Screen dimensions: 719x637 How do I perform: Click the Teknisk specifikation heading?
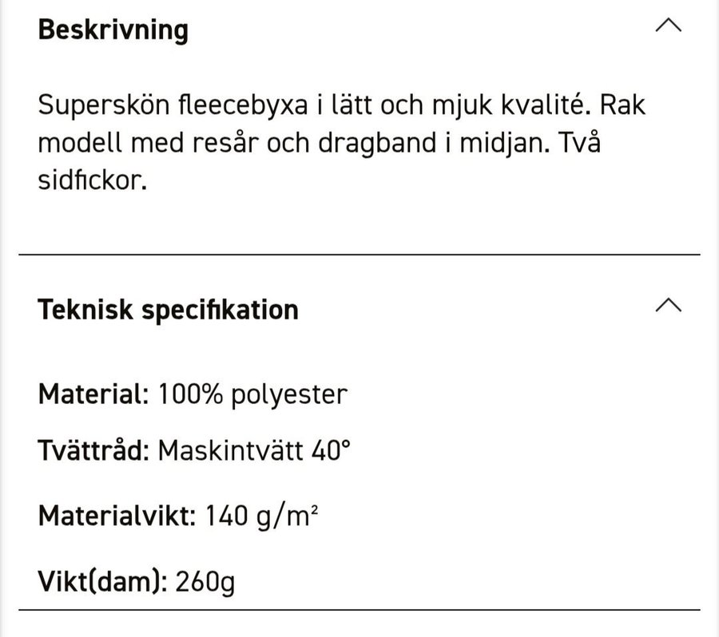[x=168, y=310]
